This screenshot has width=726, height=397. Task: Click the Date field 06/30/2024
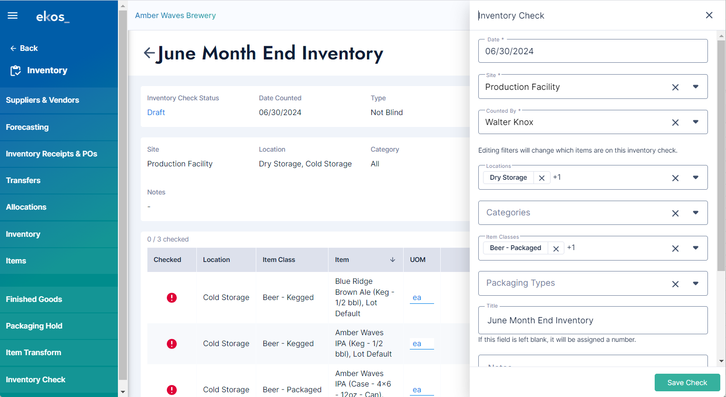click(593, 51)
